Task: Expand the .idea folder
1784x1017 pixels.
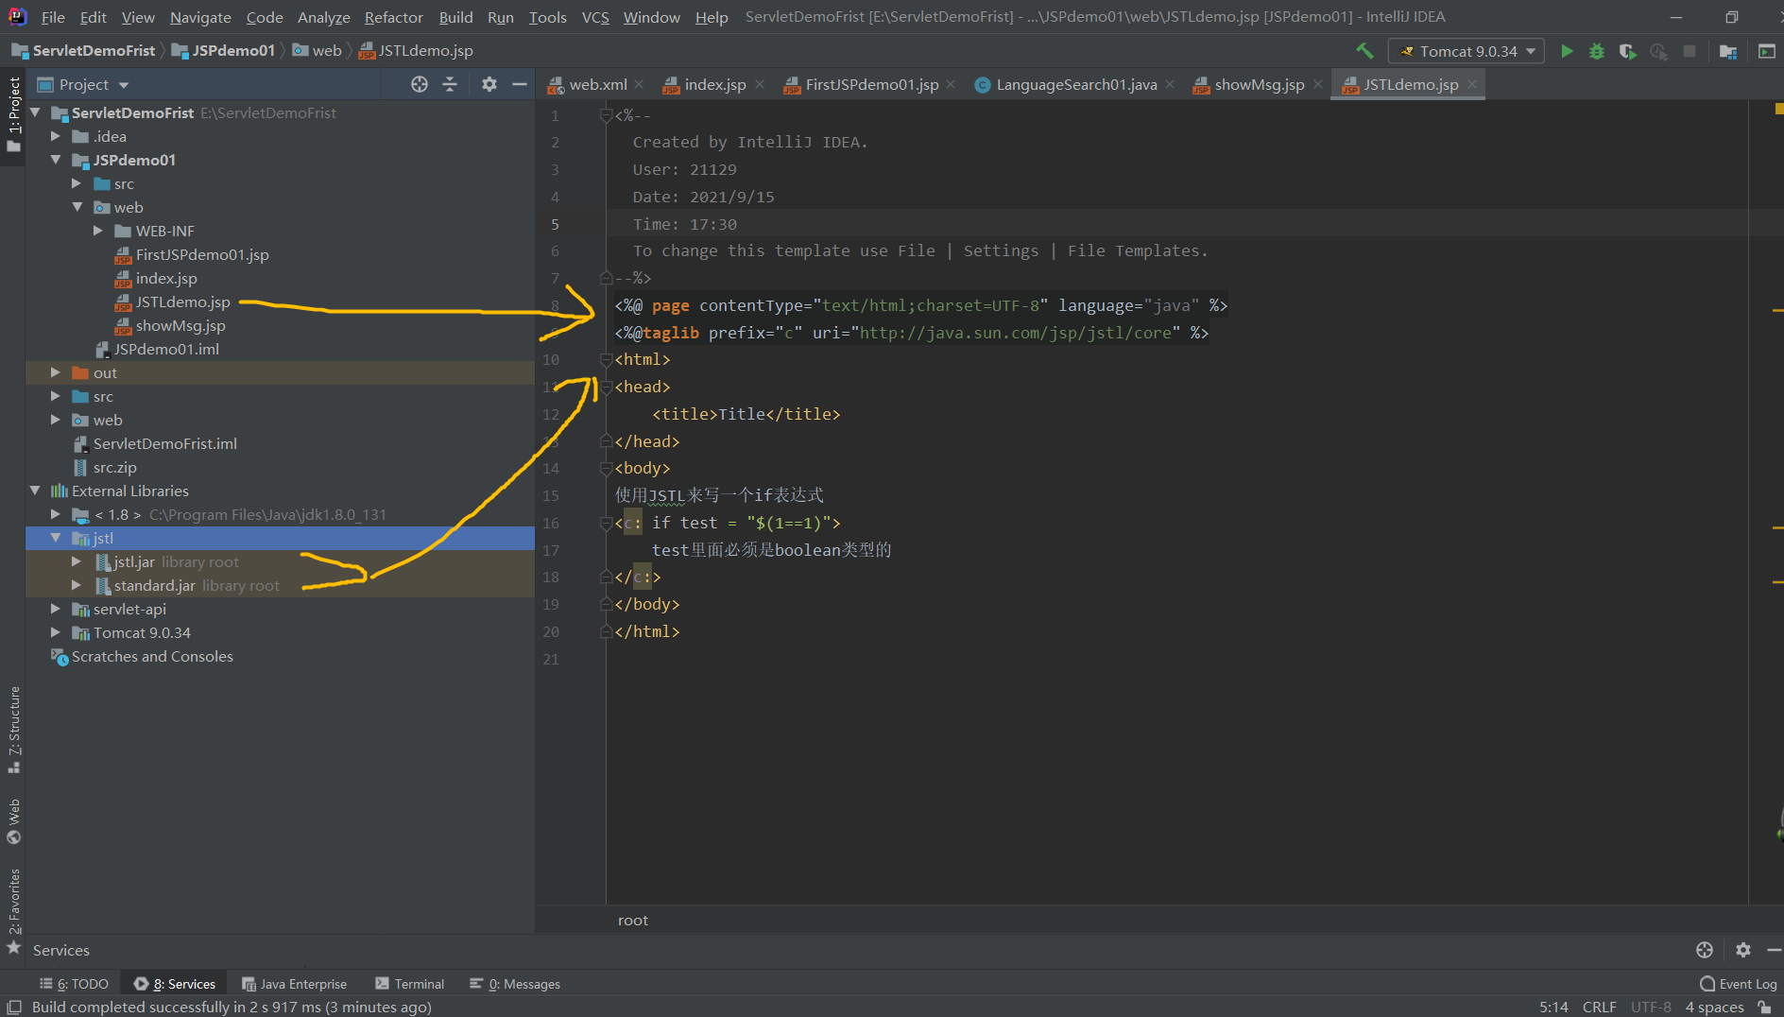Action: [56, 136]
